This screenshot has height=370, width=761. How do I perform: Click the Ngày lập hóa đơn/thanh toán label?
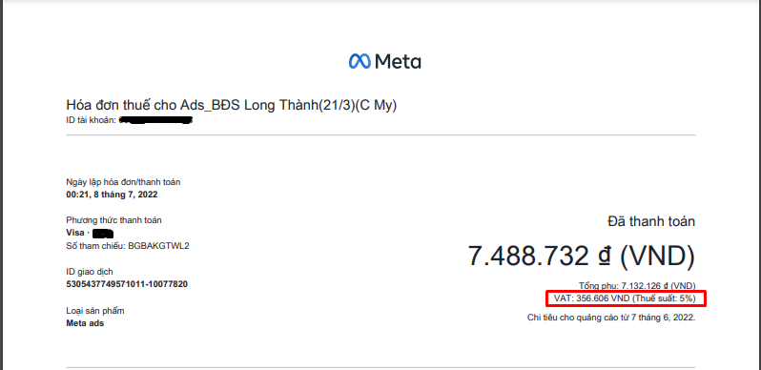(x=123, y=182)
